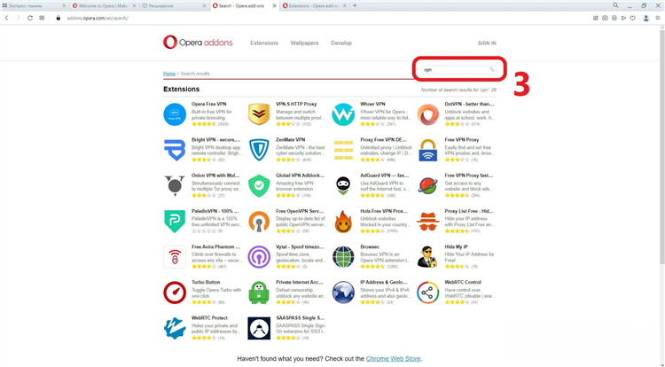Image resolution: width=665 pixels, height=367 pixels.
Task: Open the WebRTC Control icon
Action: [428, 293]
